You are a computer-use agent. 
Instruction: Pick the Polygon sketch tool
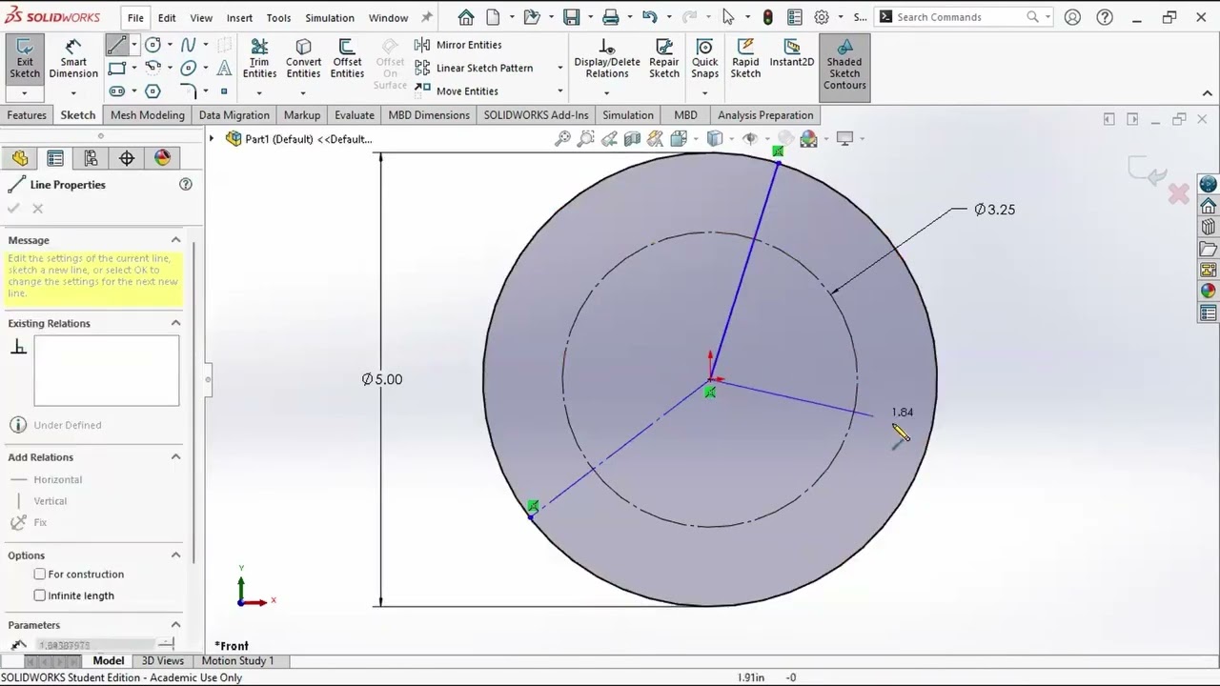152,91
